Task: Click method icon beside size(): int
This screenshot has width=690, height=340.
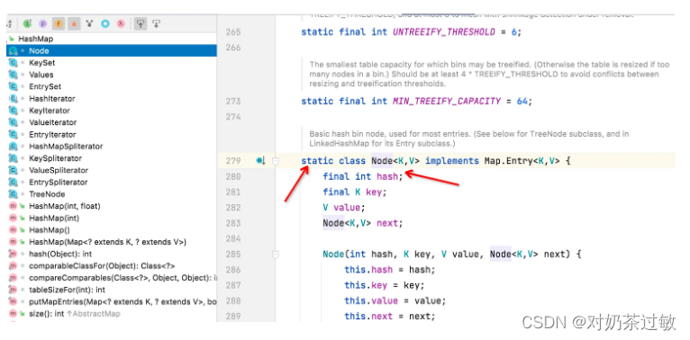Action: pos(14,314)
